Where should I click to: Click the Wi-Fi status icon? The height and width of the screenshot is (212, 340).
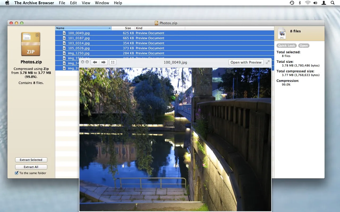308,3
